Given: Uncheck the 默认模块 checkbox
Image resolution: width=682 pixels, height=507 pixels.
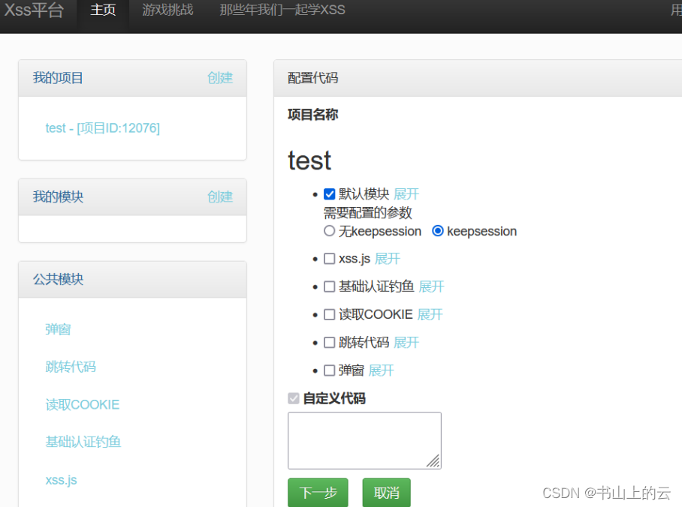Looking at the screenshot, I should [x=329, y=194].
